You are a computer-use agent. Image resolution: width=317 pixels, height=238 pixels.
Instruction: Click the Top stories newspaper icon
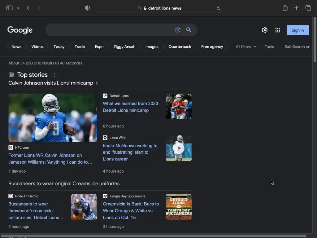[11, 75]
